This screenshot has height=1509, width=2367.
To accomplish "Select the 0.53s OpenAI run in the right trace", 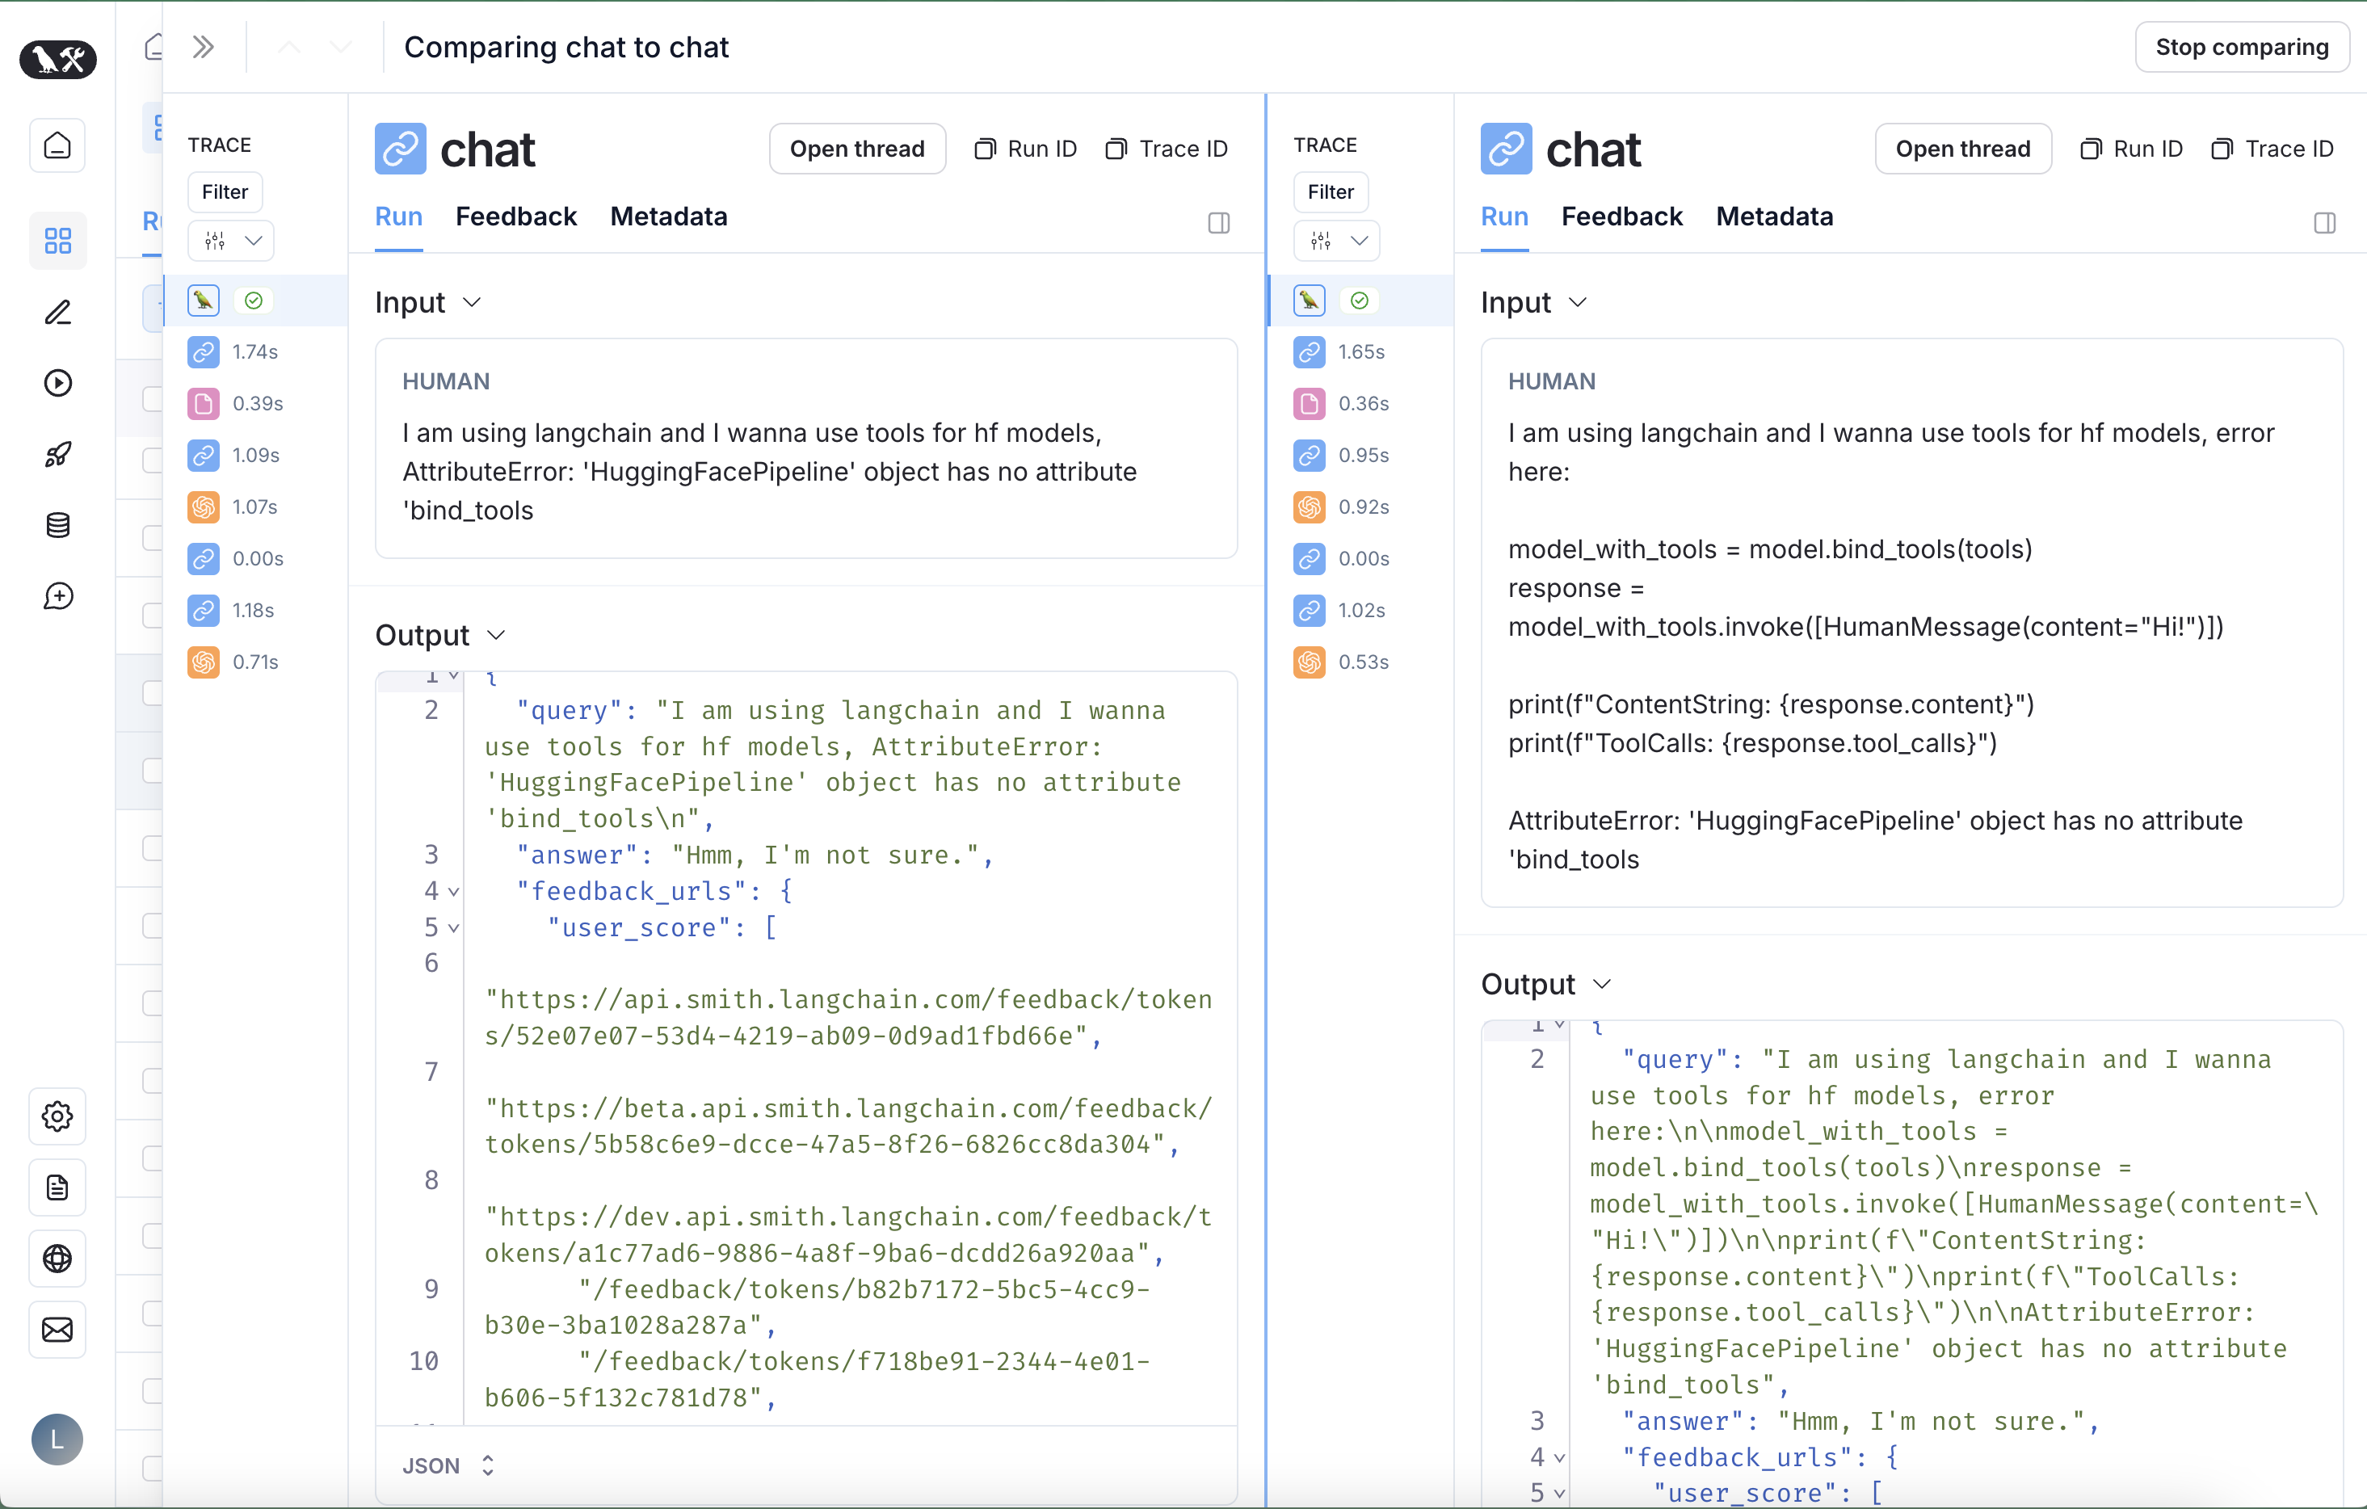I will point(1341,662).
